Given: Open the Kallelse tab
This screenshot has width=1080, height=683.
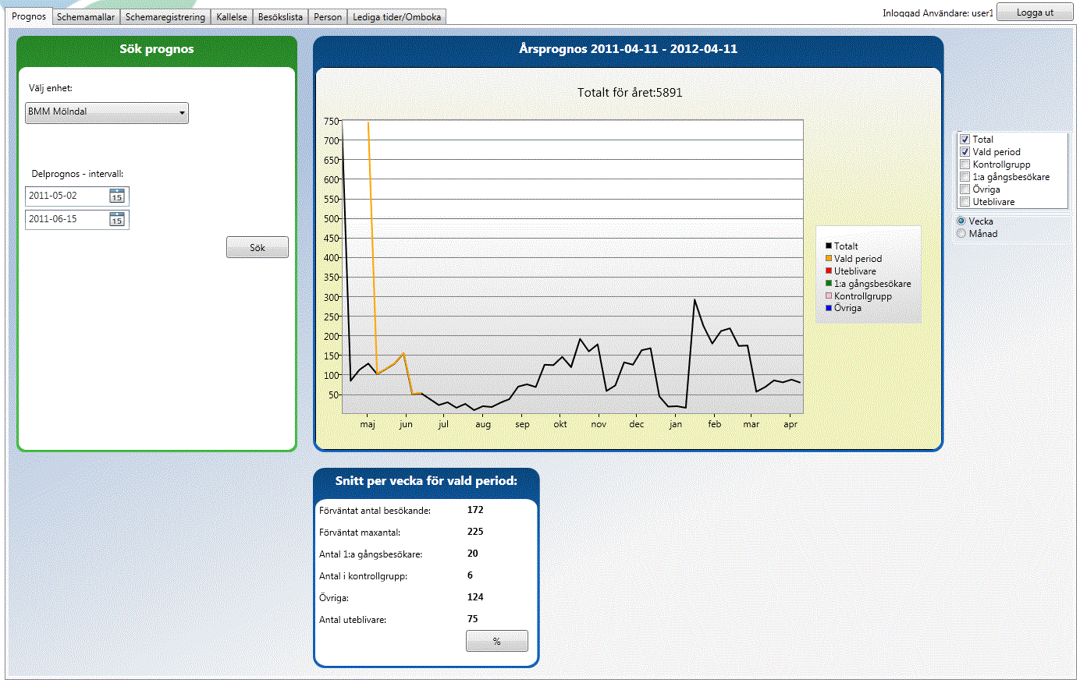Looking at the screenshot, I should coord(232,17).
